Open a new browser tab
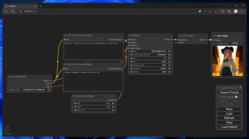 [x=41, y=6]
